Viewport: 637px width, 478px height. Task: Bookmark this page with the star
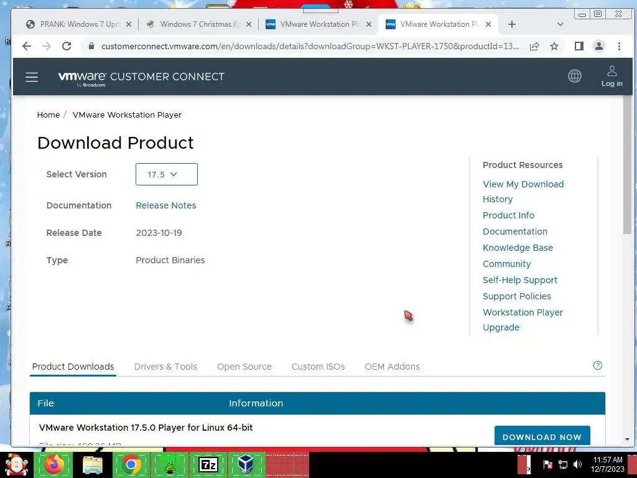pos(554,46)
